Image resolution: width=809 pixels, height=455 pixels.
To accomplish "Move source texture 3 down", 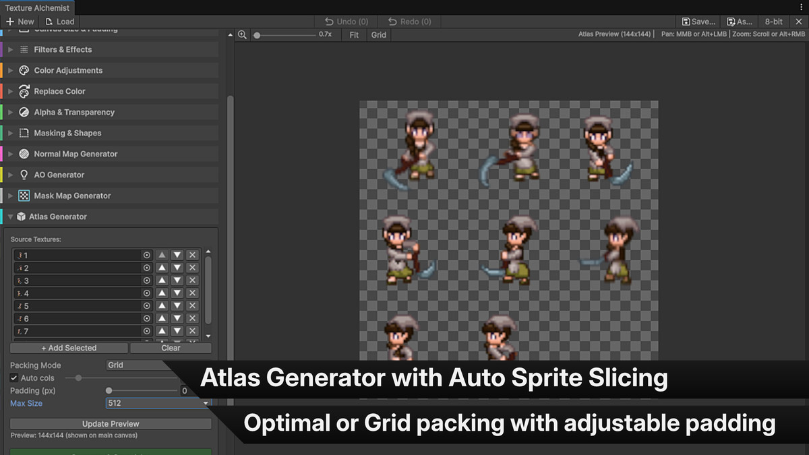I will point(177,280).
